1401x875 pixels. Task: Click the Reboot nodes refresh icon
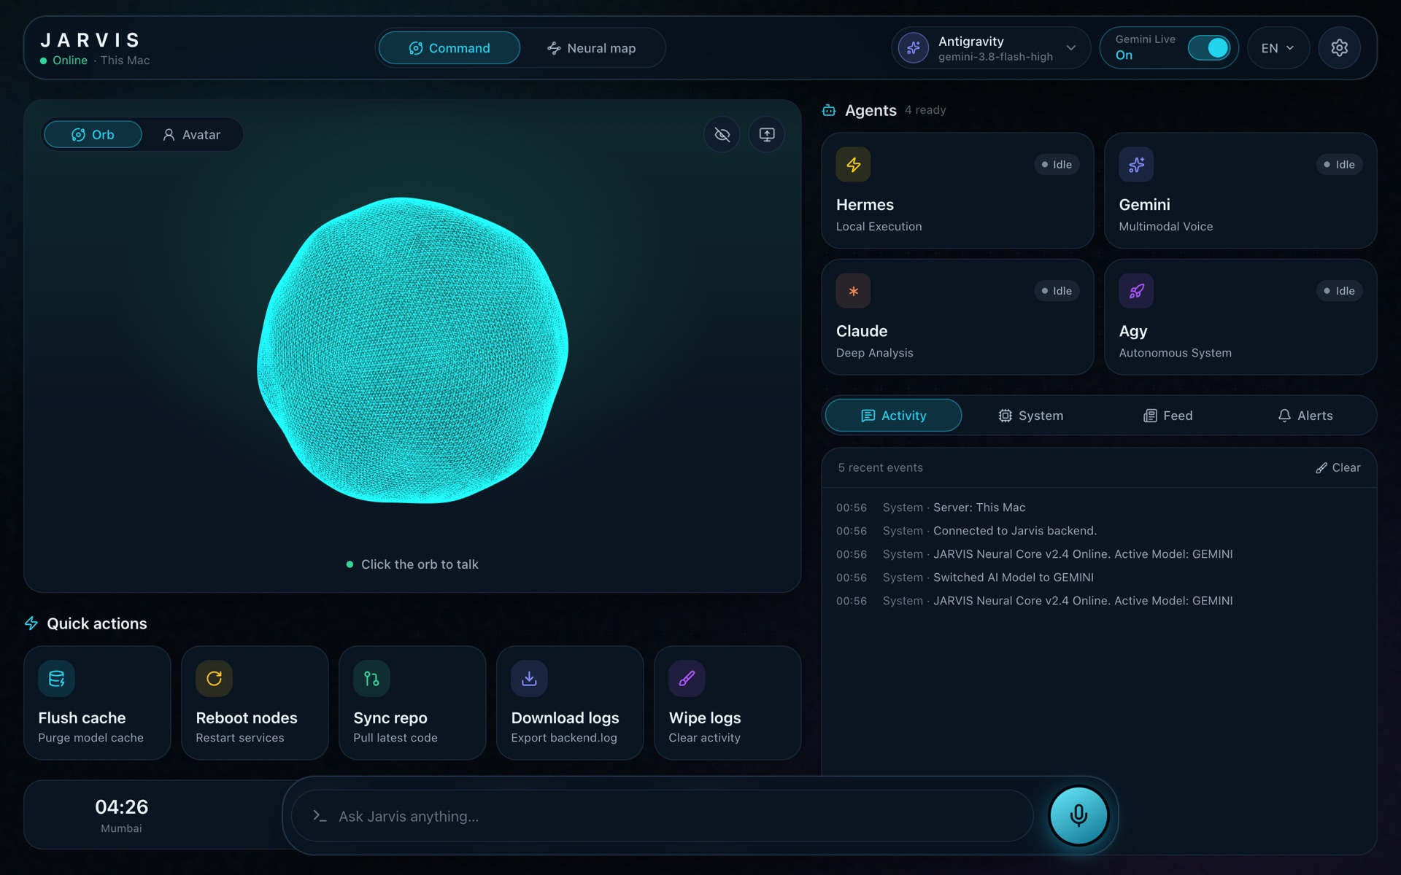click(214, 679)
